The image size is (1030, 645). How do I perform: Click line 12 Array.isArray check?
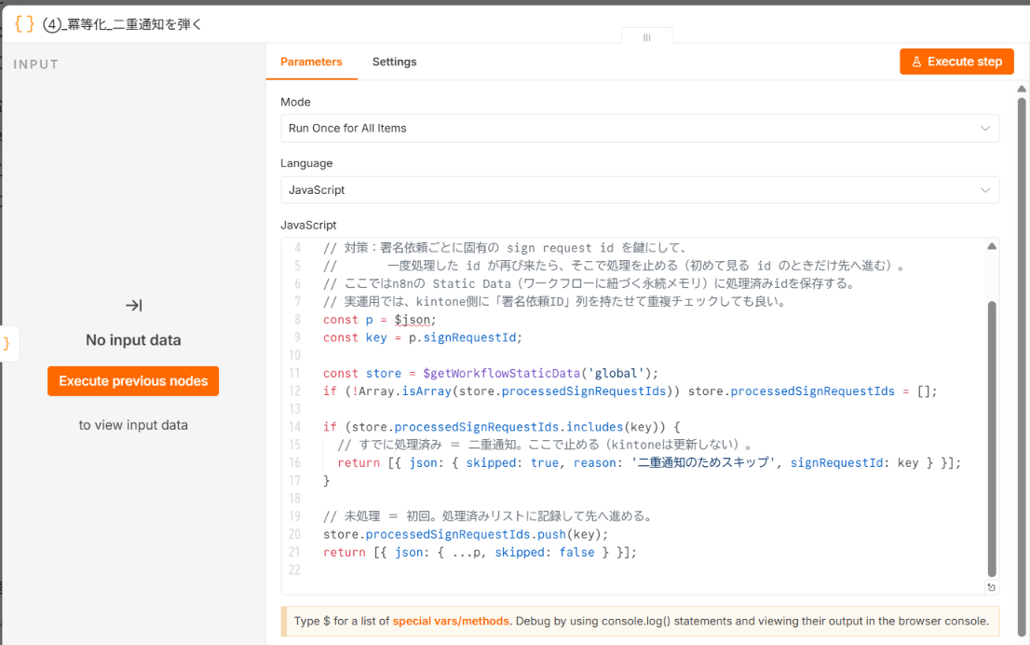(x=630, y=391)
